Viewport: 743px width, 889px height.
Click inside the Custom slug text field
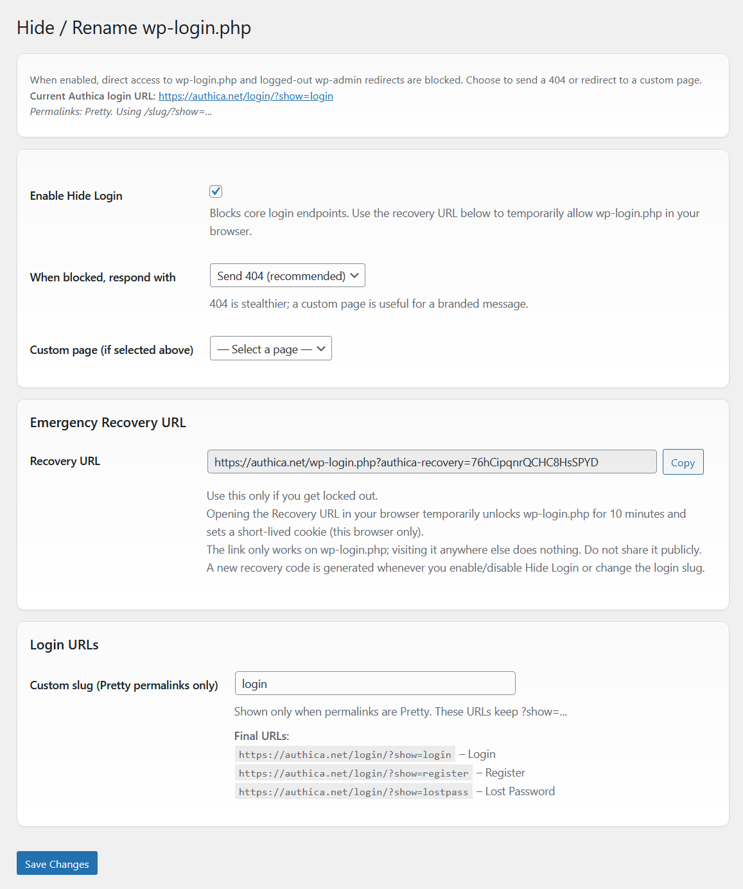tap(374, 683)
